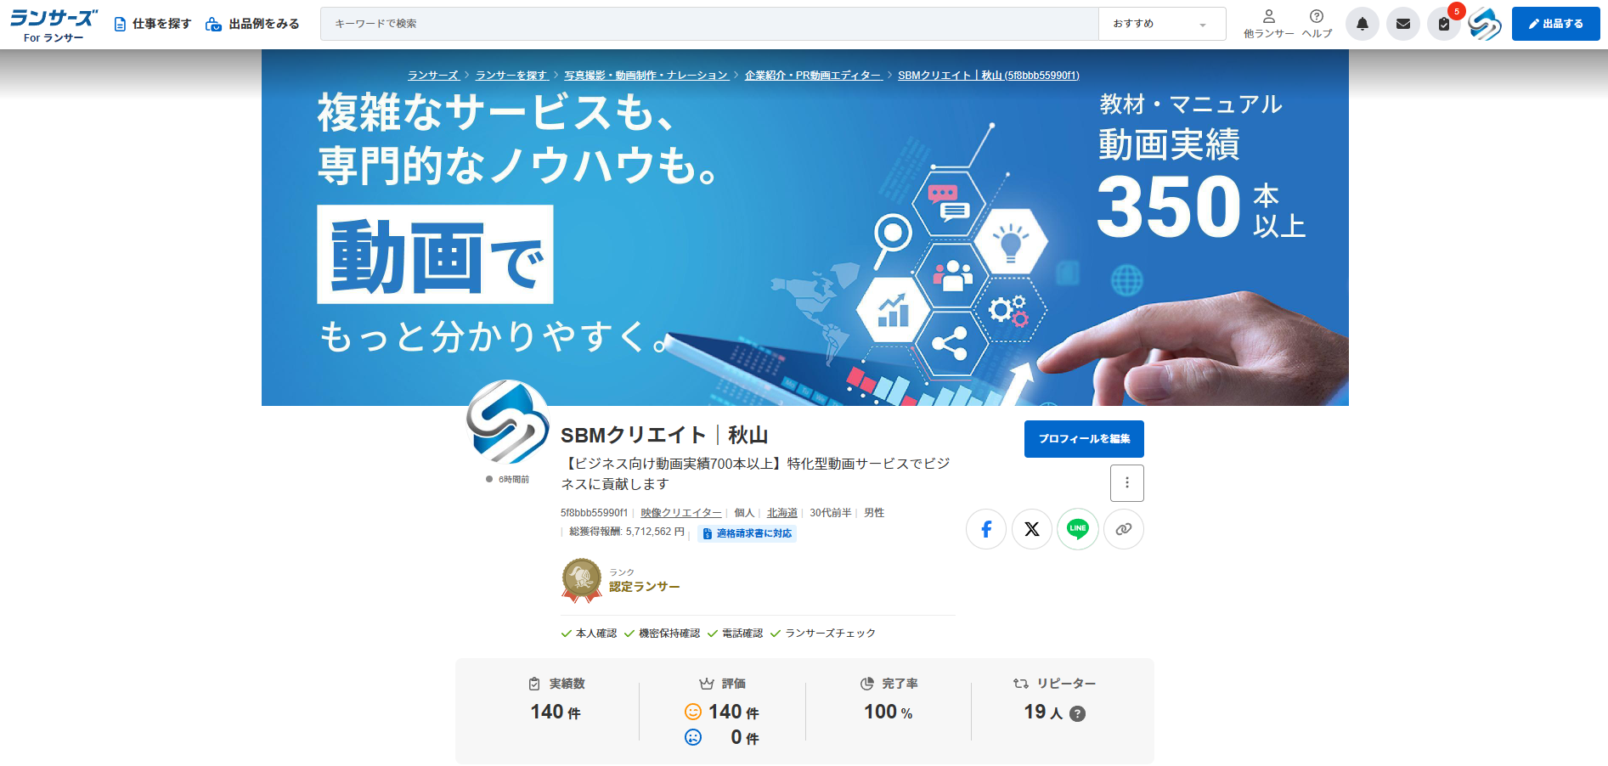The width and height of the screenshot is (1608, 766).
Task: Share profile on Facebook
Action: (x=986, y=529)
